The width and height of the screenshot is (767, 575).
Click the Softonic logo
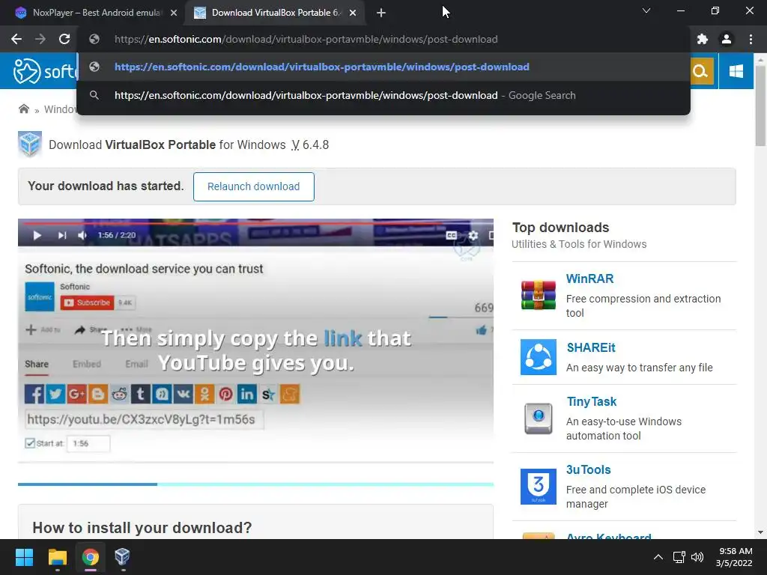click(44, 71)
